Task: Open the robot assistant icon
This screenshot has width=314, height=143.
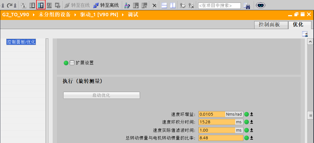Action: (260, 5)
